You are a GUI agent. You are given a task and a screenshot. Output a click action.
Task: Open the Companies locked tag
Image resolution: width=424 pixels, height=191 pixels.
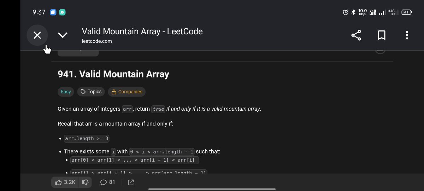coord(127,92)
